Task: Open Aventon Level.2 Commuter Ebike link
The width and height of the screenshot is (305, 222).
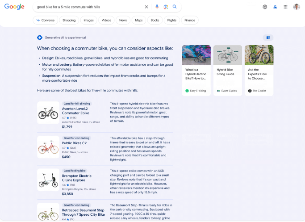Action: coord(75,111)
